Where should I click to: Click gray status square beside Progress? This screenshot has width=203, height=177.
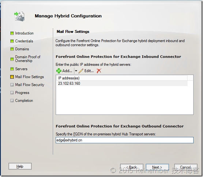[x=12, y=93]
